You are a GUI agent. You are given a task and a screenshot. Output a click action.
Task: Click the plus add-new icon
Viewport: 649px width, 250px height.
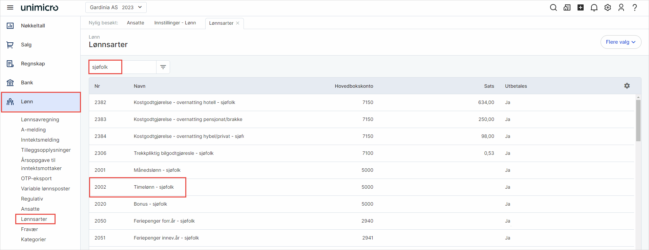click(x=580, y=7)
